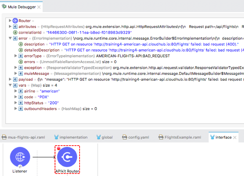Expand the payload node

(x=10, y=79)
